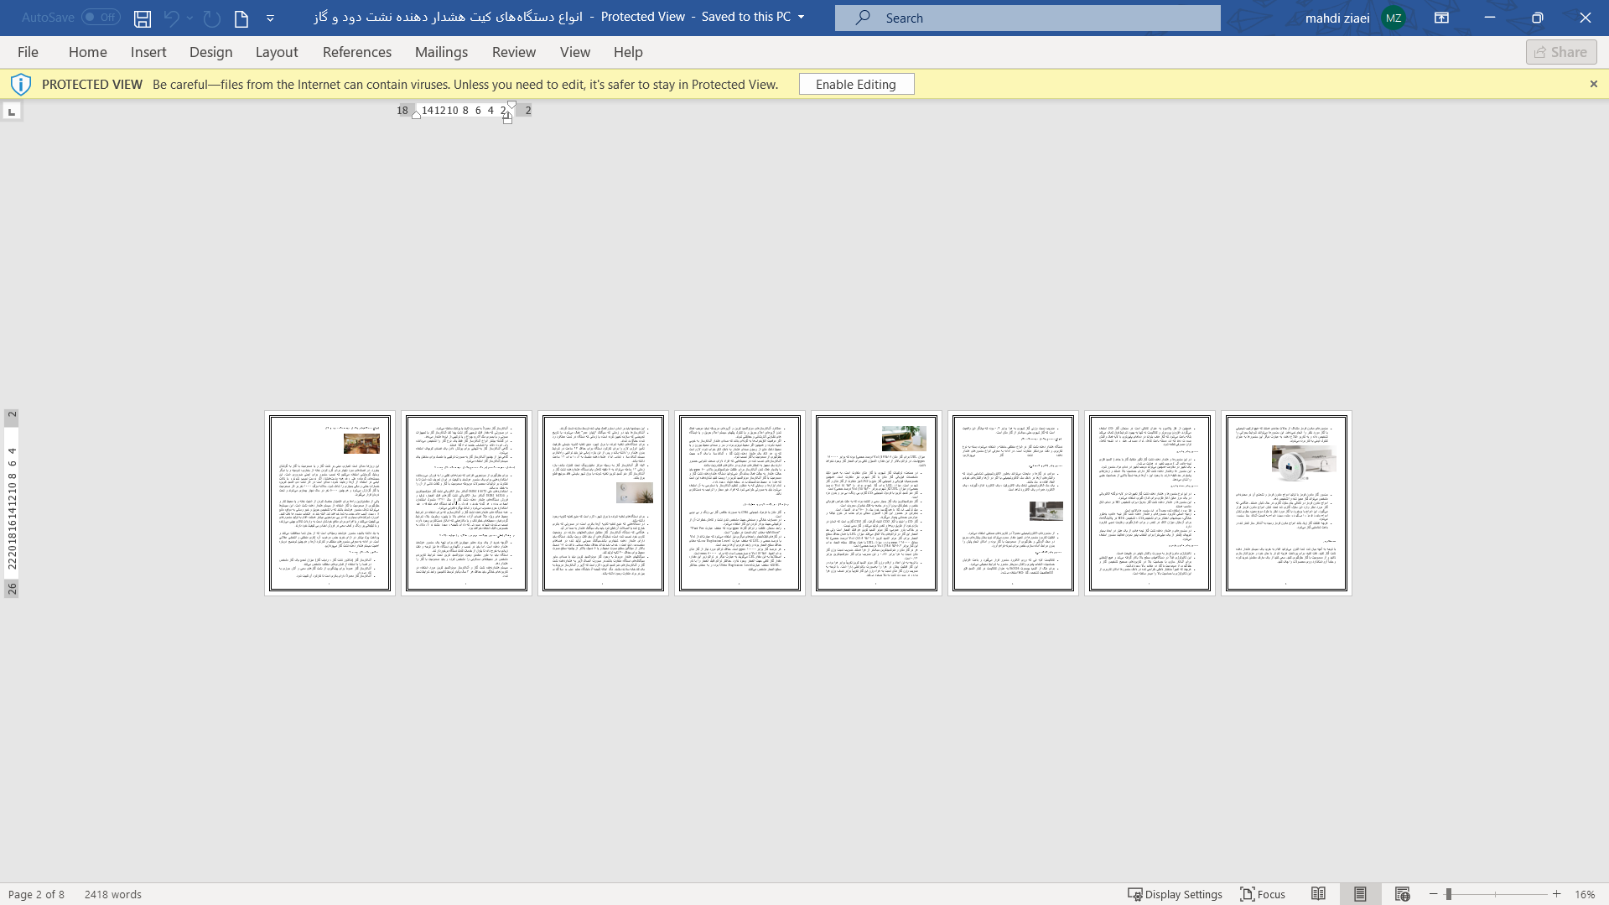Click the Protected View shield icon
The height and width of the screenshot is (905, 1609).
coord(21,84)
